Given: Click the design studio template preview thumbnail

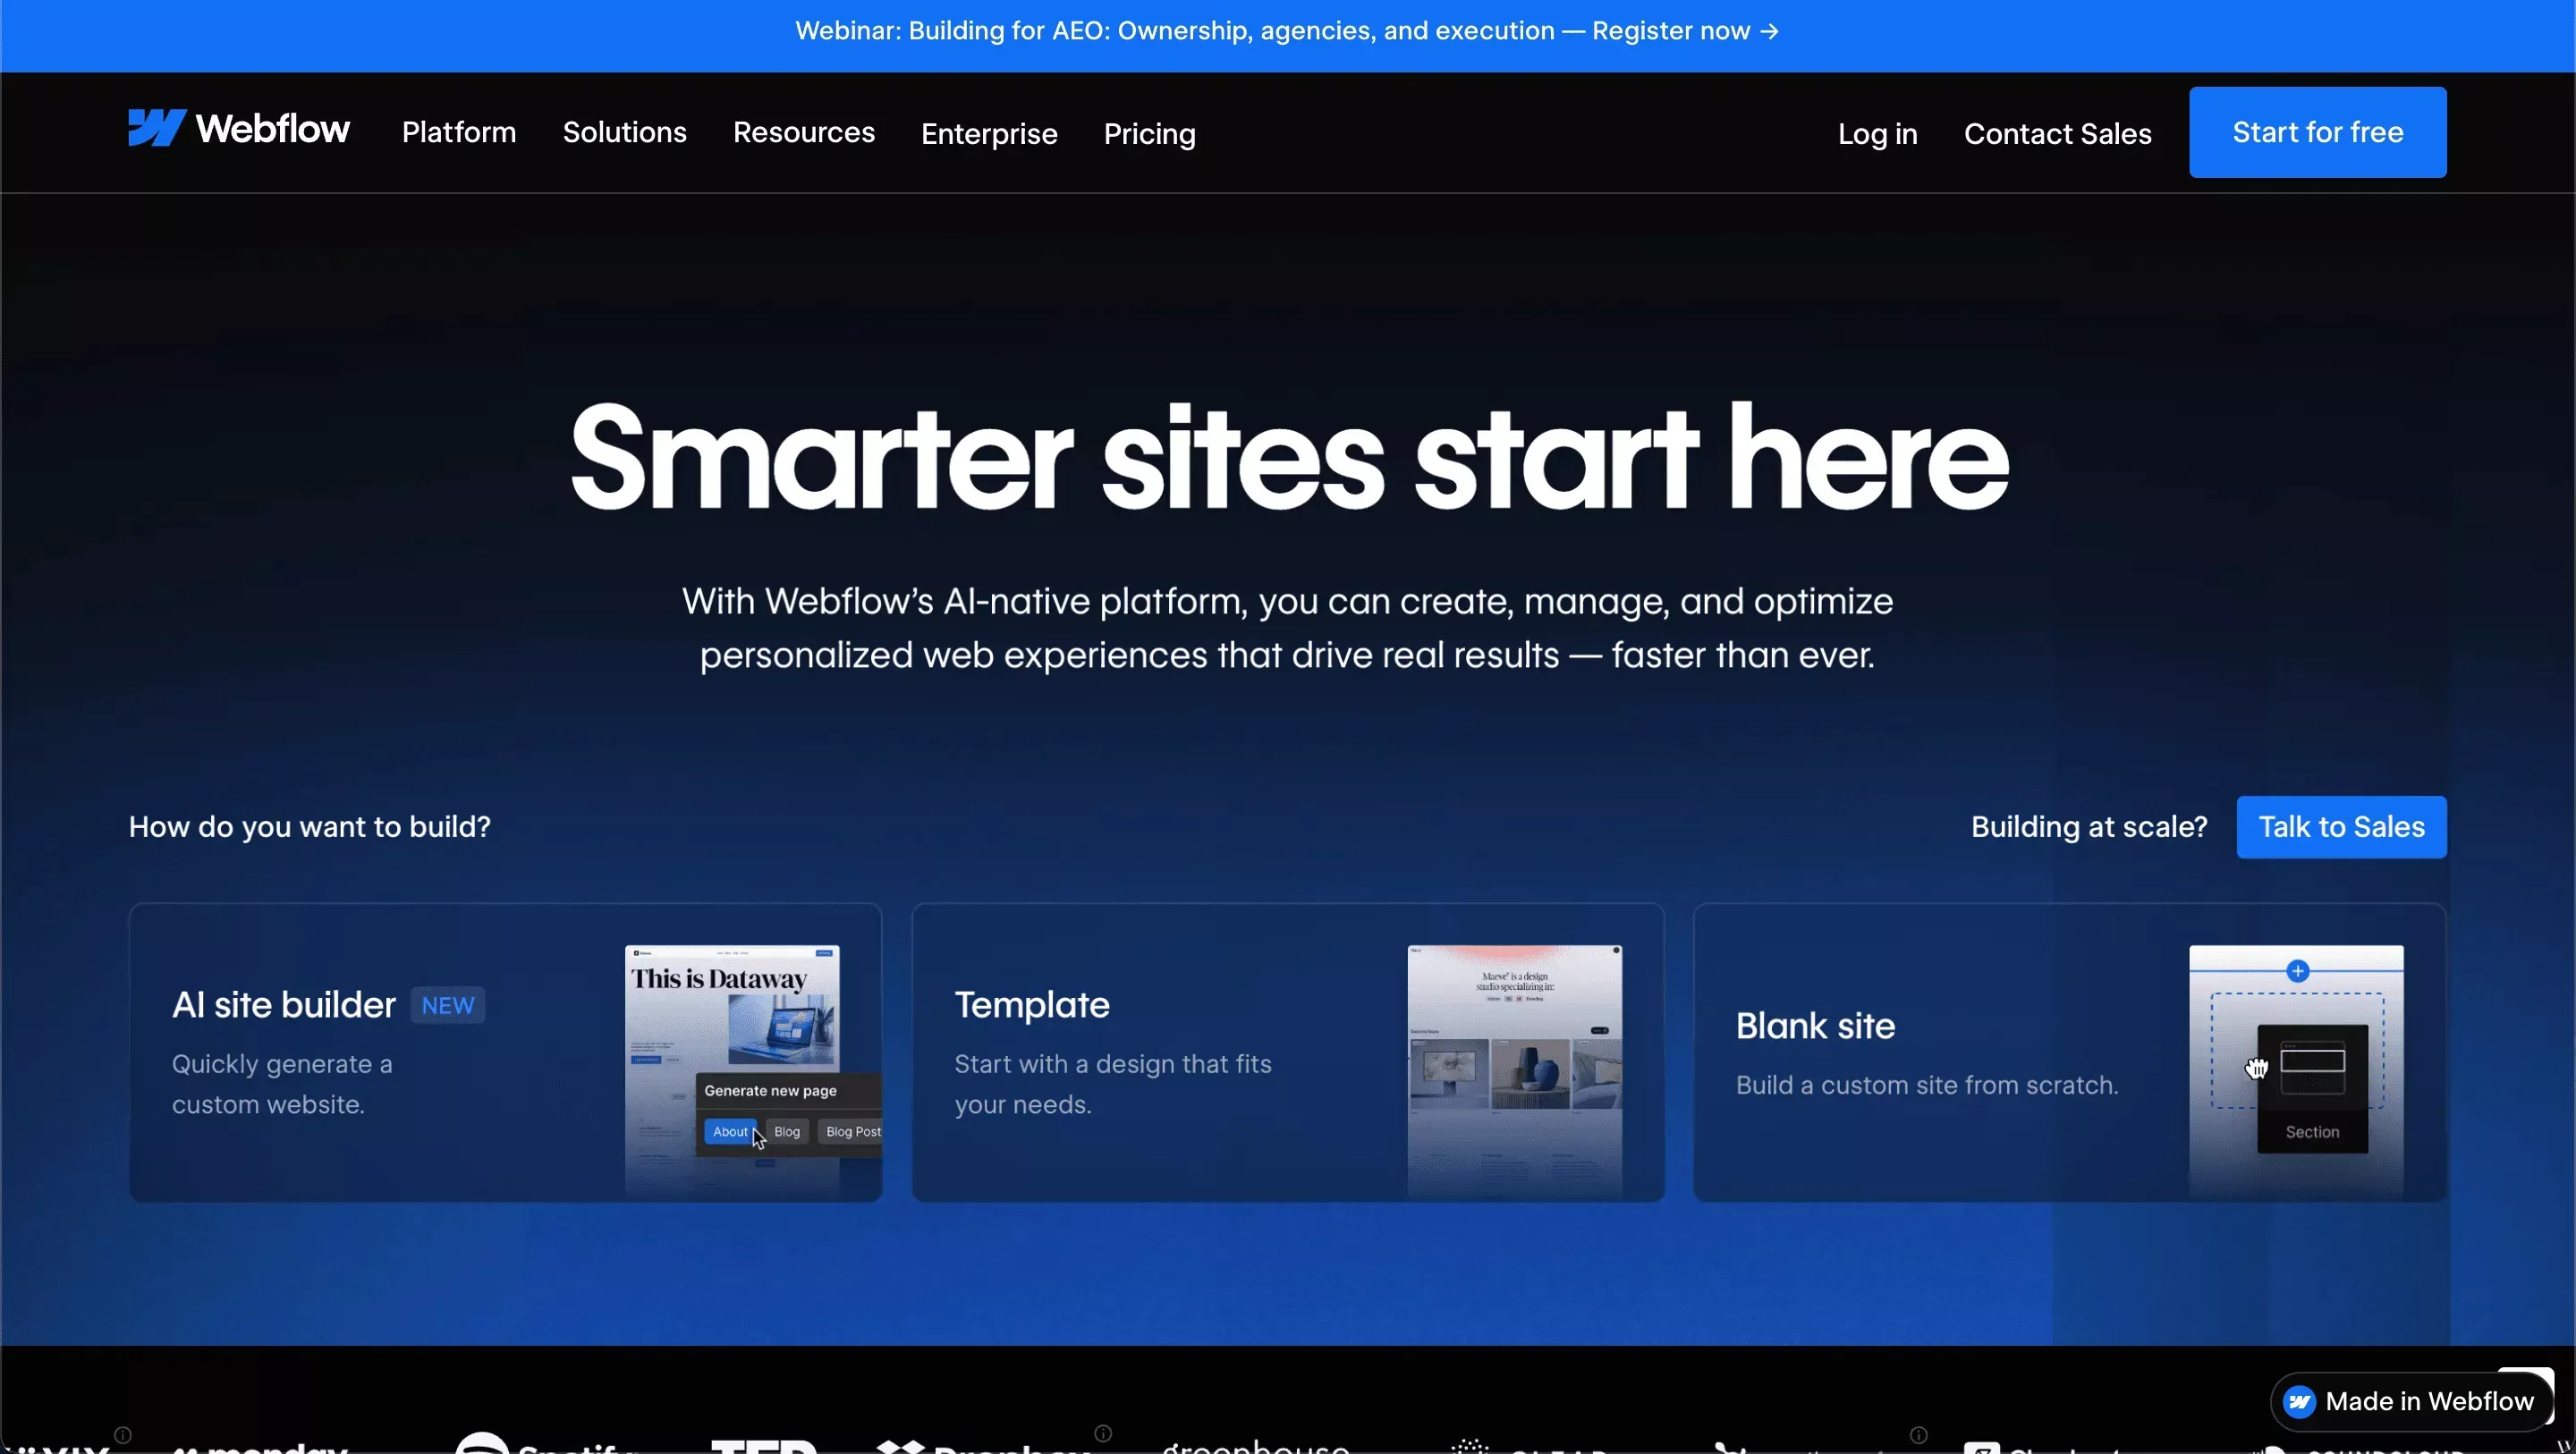Looking at the screenshot, I should [x=1515, y=1070].
